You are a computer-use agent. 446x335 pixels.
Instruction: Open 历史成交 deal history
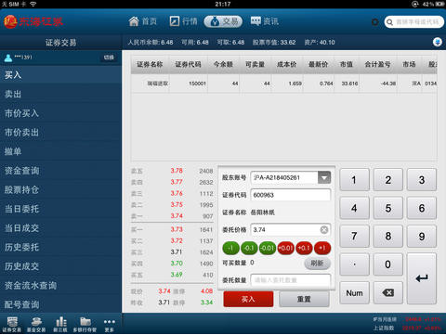(x=60, y=266)
